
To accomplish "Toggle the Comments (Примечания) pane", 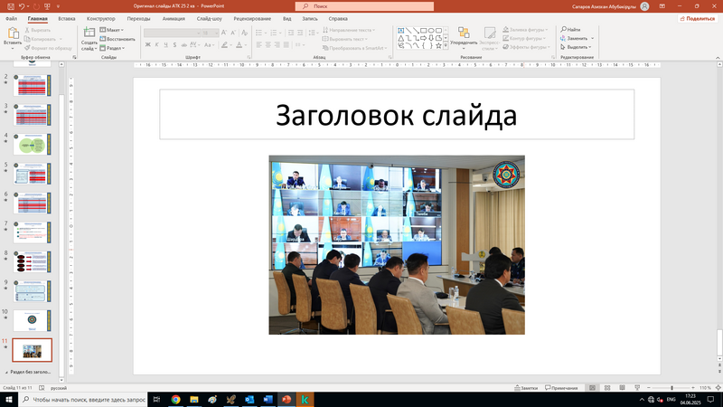I will pyautogui.click(x=561, y=387).
